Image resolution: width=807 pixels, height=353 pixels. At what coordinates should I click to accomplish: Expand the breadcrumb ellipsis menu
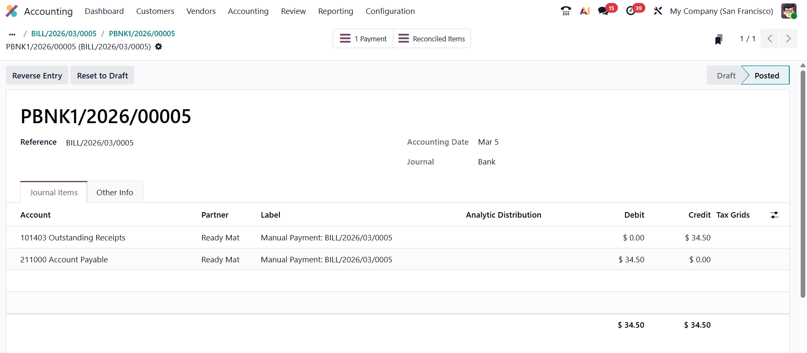(x=12, y=34)
